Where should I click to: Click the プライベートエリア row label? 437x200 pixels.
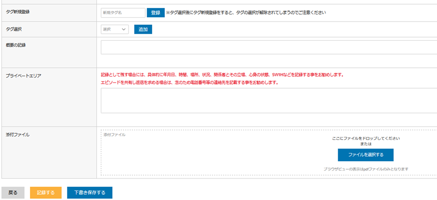pos(23,76)
